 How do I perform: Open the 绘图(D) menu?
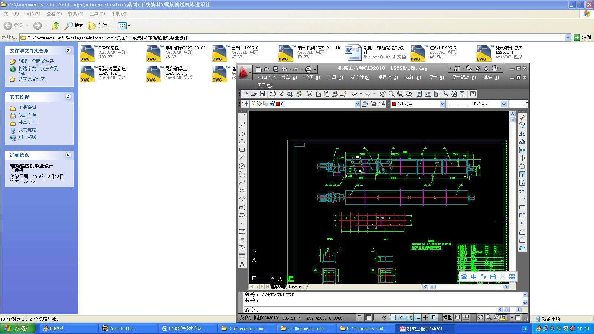tap(312, 78)
